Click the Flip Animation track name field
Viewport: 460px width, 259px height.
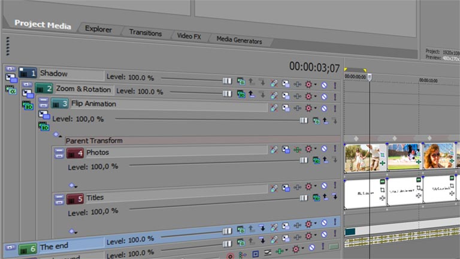click(169, 106)
